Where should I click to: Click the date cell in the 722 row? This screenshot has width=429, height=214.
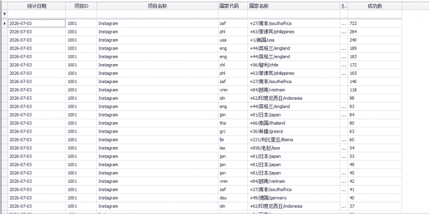tap(37, 23)
